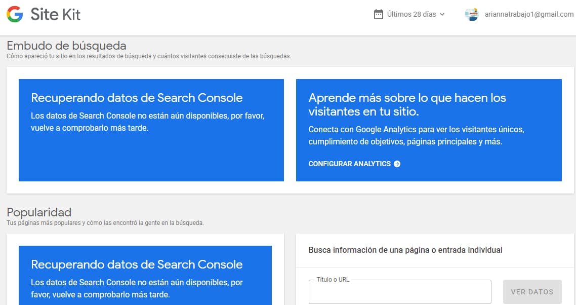Image resolution: width=576 pixels, height=305 pixels.
Task: Click the 'Conecta con Google Analytics' paragraph
Action: 416,135
